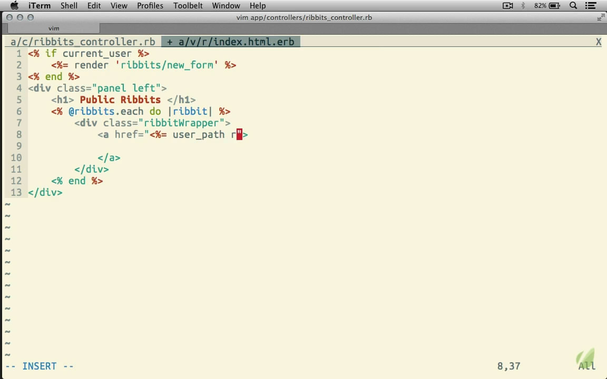The image size is (607, 379).
Task: Open the Apple menu
Action: (14, 5)
